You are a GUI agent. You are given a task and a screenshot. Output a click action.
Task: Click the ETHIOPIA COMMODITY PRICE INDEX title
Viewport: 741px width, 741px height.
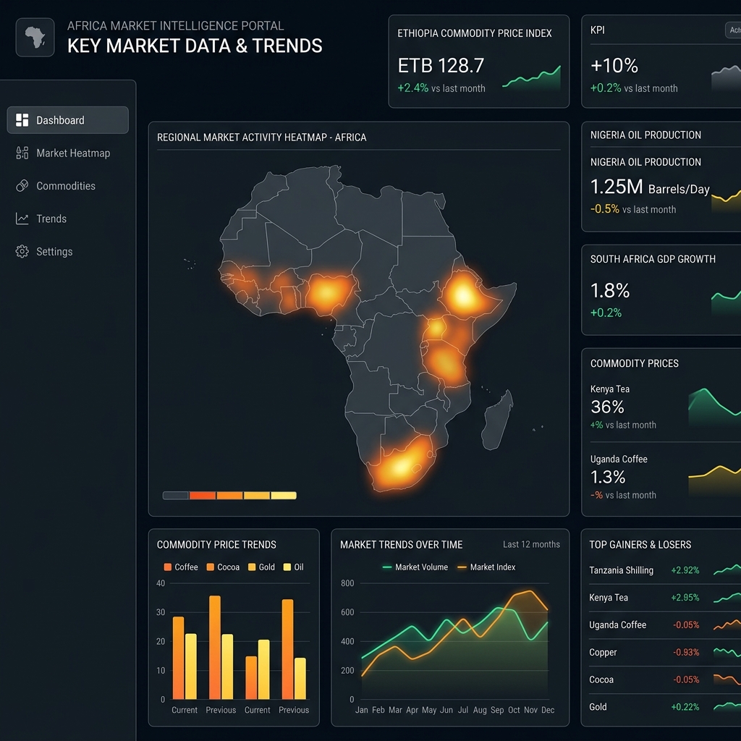tap(475, 33)
